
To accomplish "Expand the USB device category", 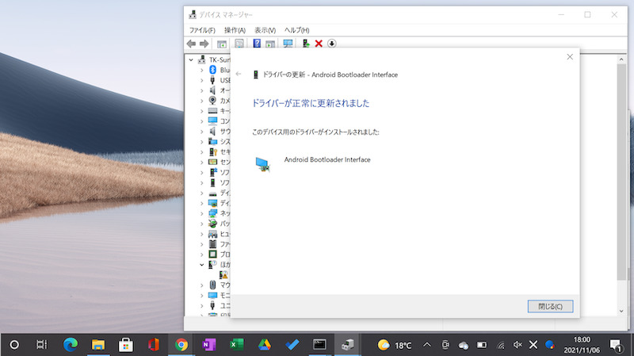I will (x=202, y=80).
